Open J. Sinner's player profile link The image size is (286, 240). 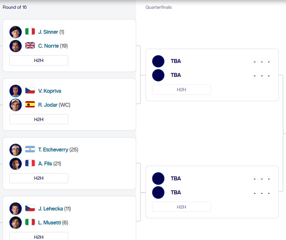pyautogui.click(x=48, y=32)
